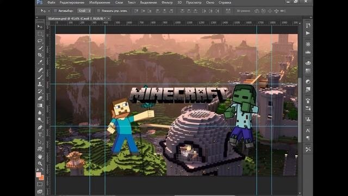
Task: Open the Окно menu
Action: [x=210, y=3]
